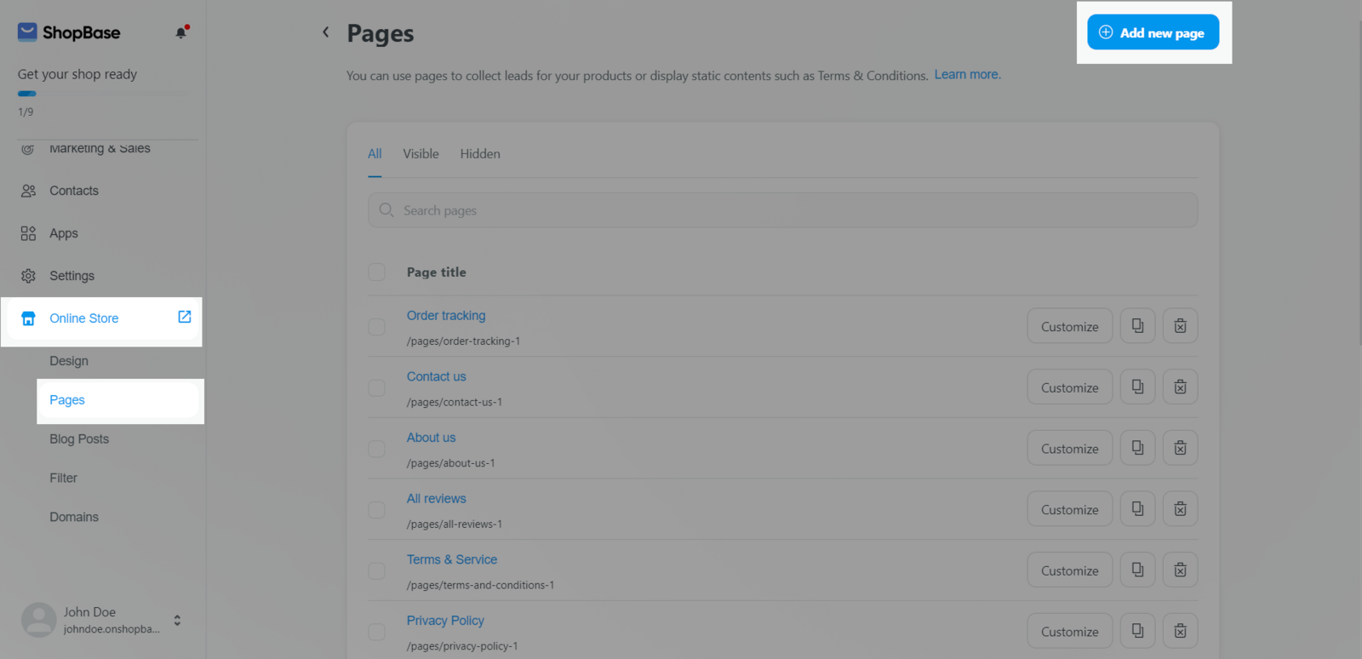Image resolution: width=1362 pixels, height=659 pixels.
Task: Click the ShopBase logo
Action: tap(69, 32)
